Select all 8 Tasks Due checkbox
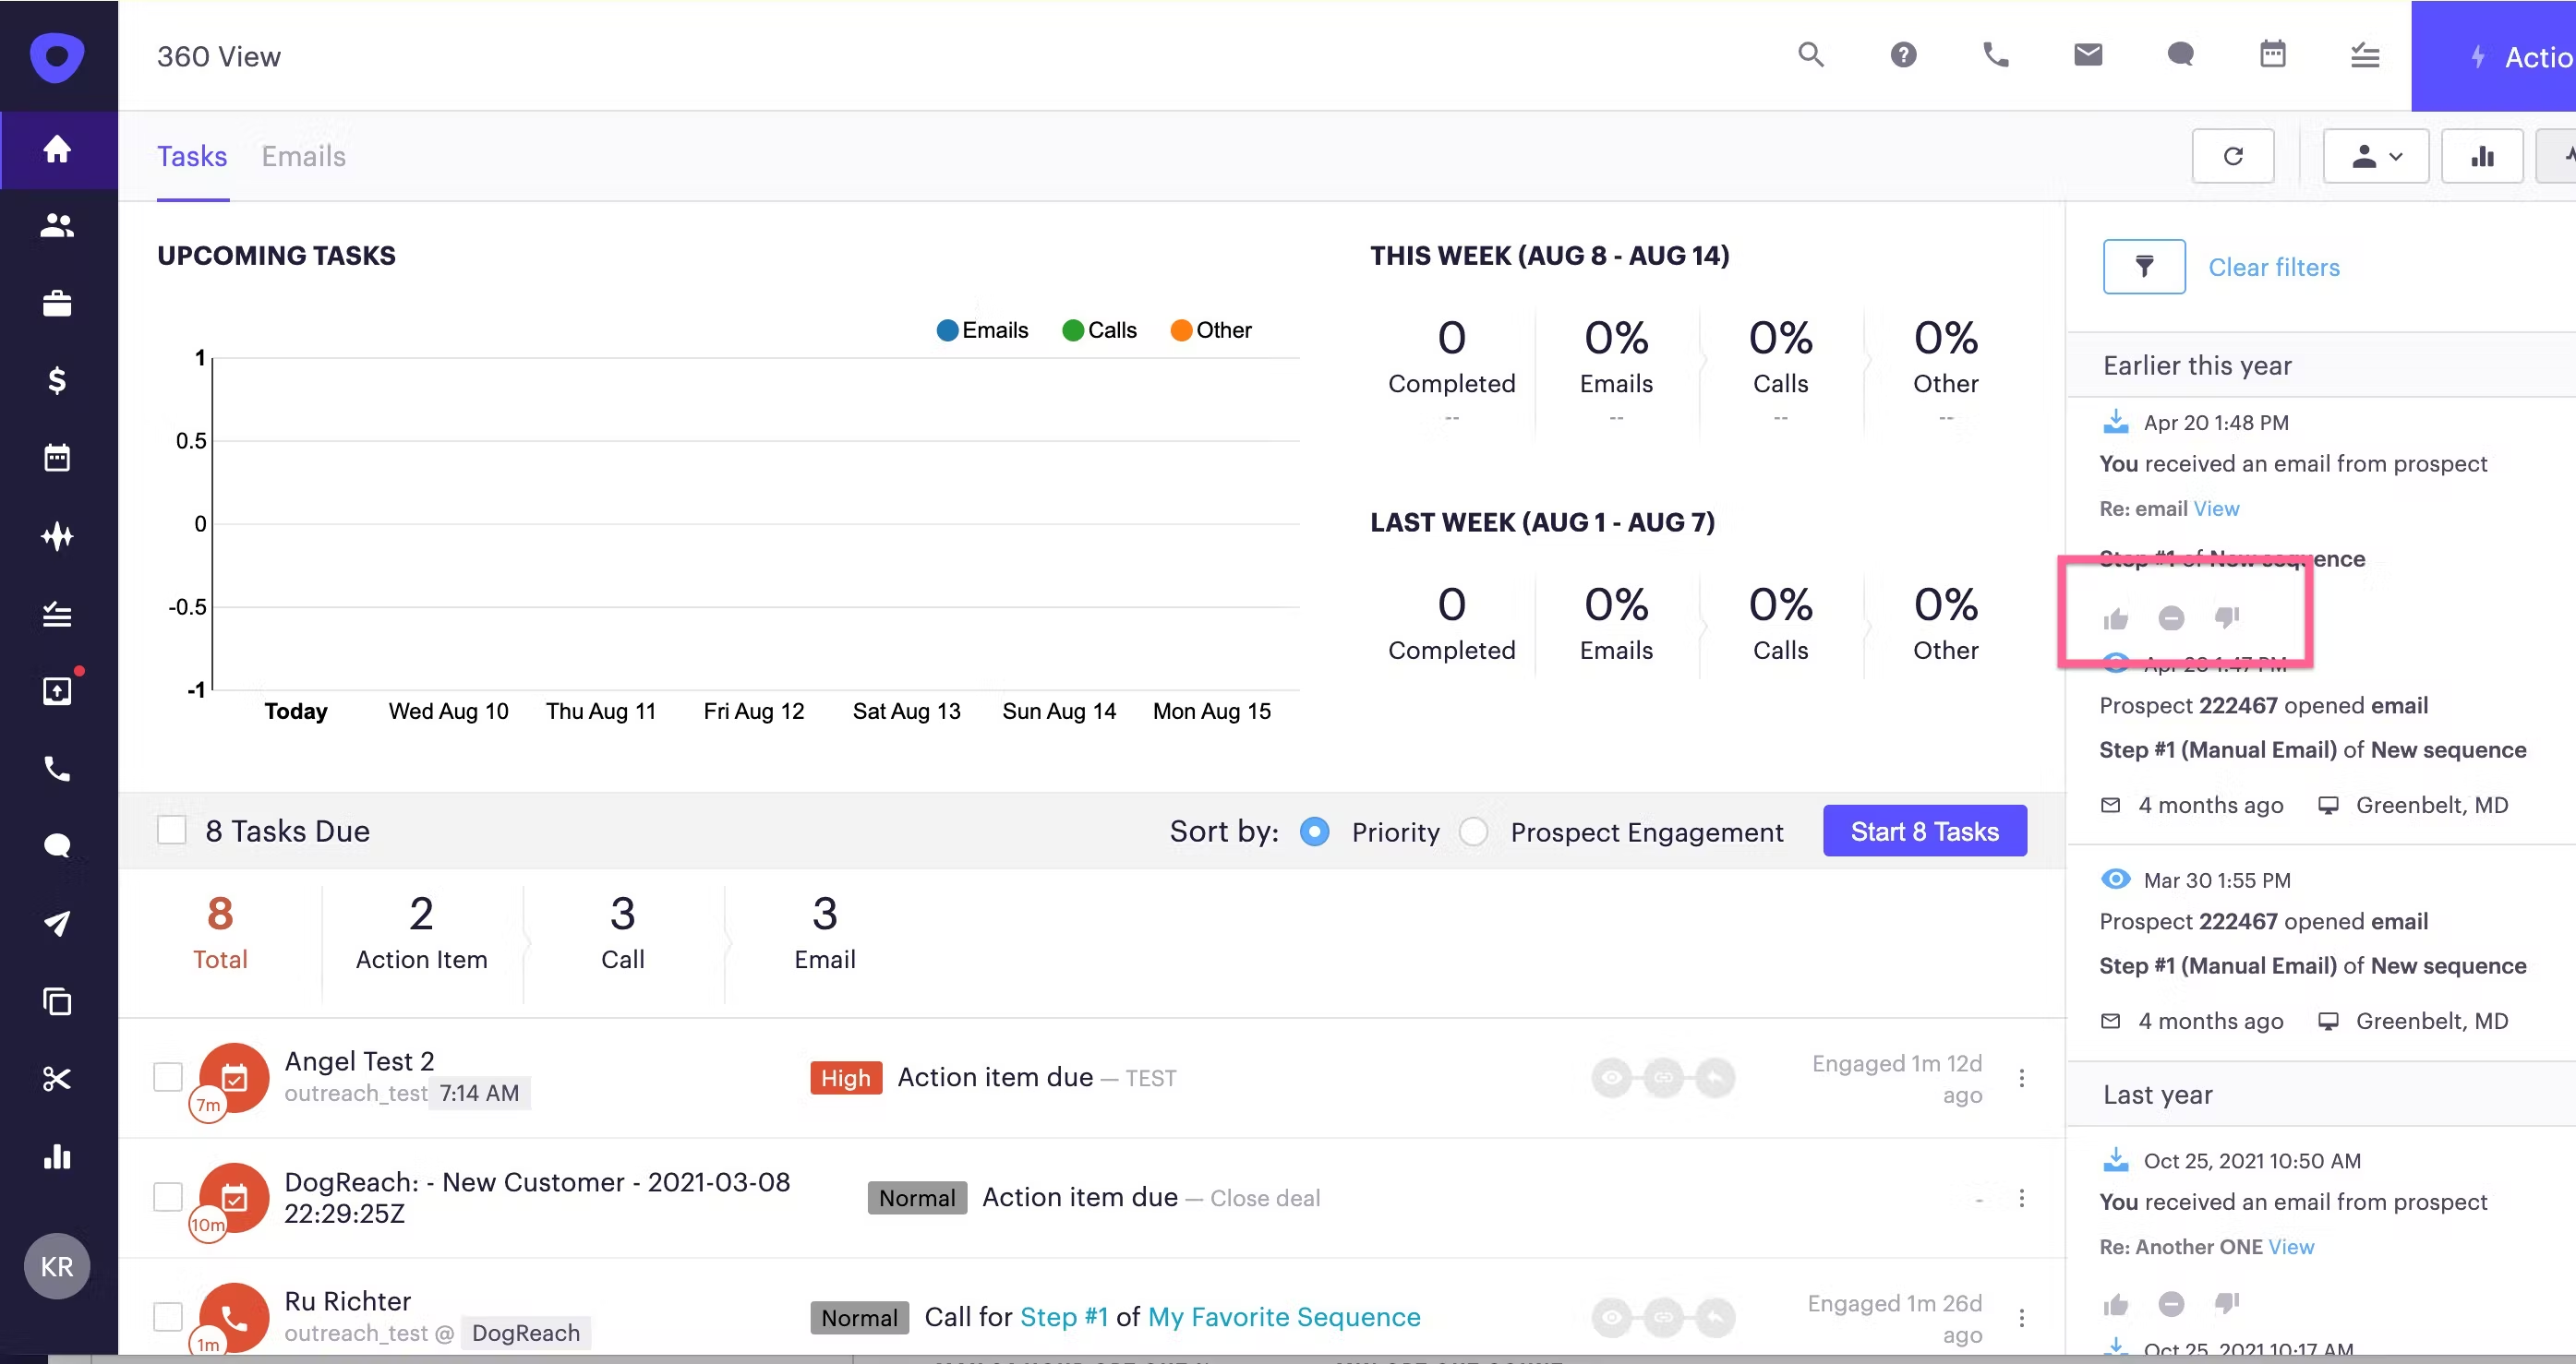Viewport: 2576px width, 1364px height. 172,831
